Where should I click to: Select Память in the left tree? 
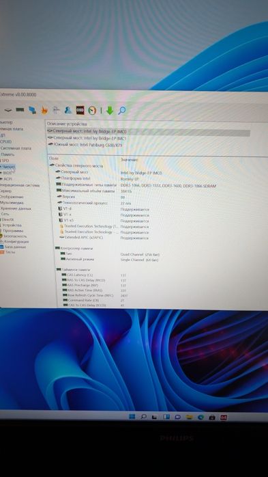[8, 154]
